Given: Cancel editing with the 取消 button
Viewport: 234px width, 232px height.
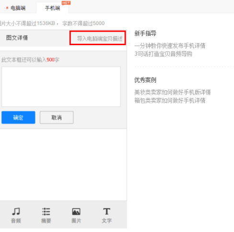Looking at the screenshot, I should [57, 118].
